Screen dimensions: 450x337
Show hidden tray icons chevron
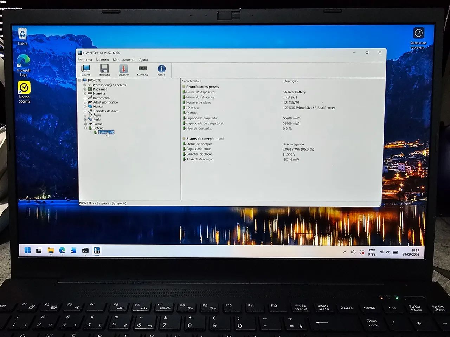[x=345, y=252]
